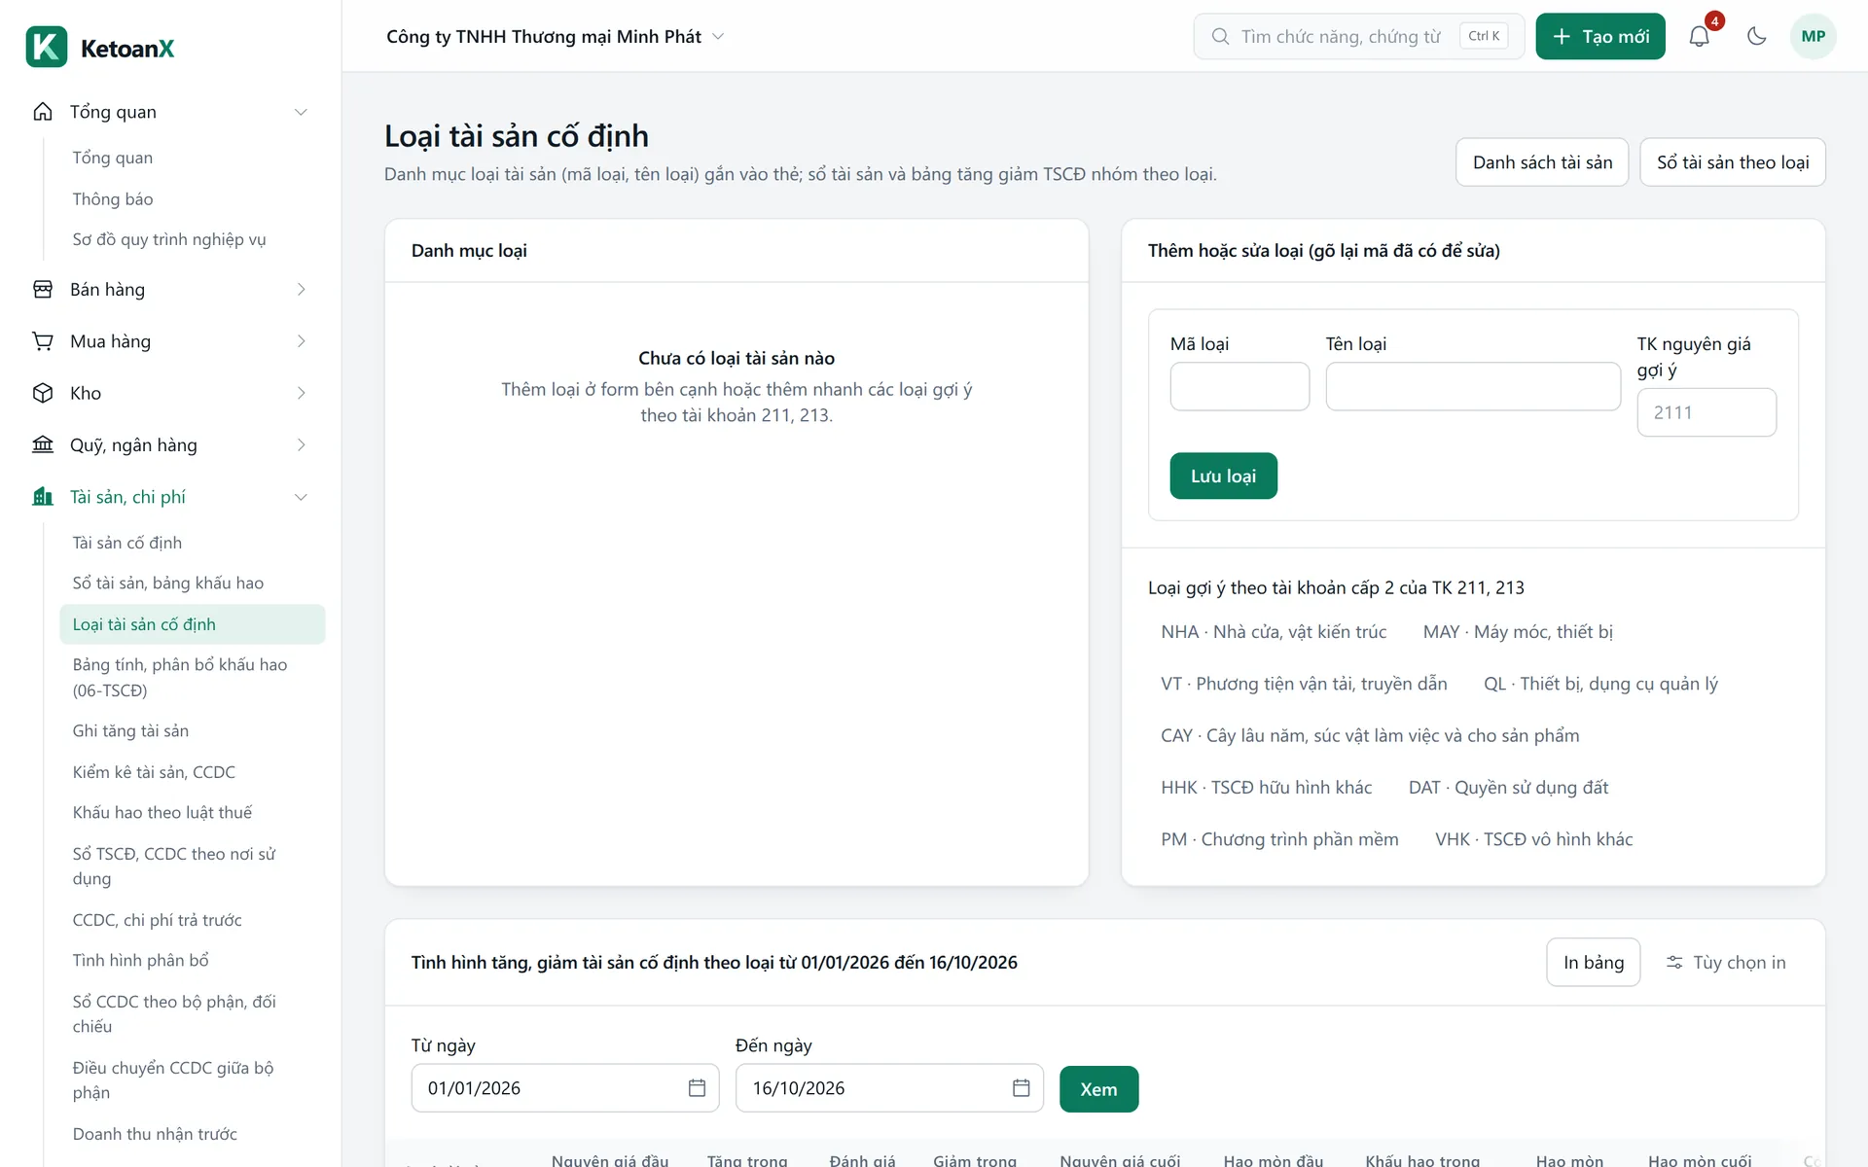Click the search magnifier icon

click(1220, 37)
